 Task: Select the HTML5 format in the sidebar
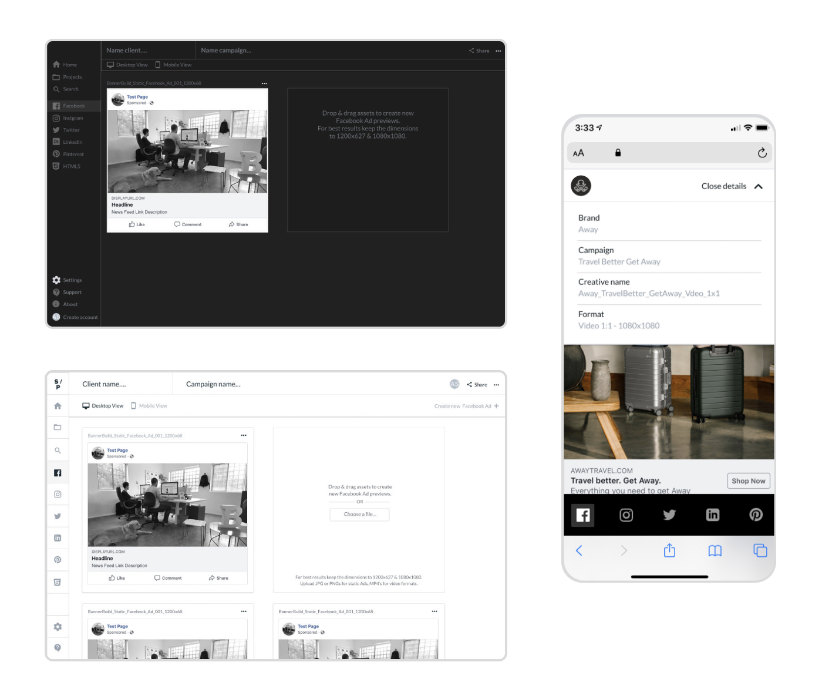[71, 166]
